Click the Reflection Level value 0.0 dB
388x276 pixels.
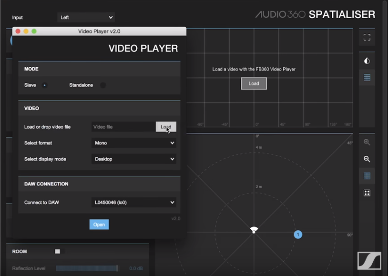(x=136, y=268)
